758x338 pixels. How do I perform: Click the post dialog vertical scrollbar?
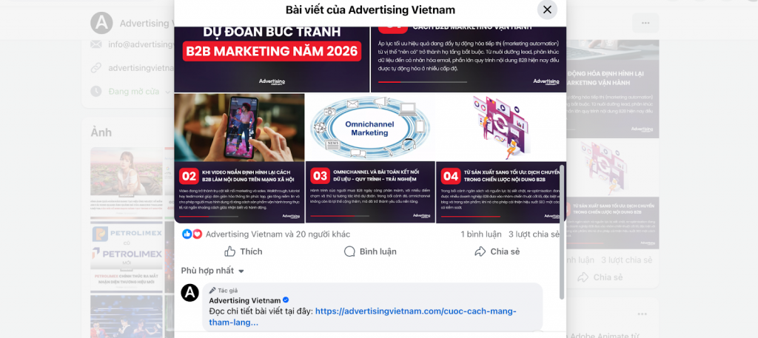(561, 231)
